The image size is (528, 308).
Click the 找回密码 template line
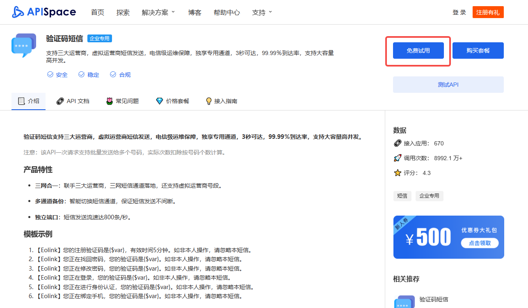pos(139,259)
